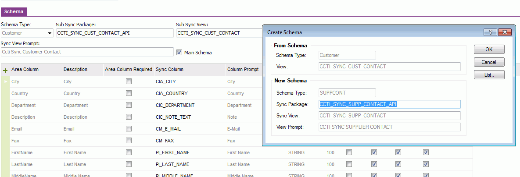
Task: Select the Email area column cell
Action: click(x=36, y=129)
